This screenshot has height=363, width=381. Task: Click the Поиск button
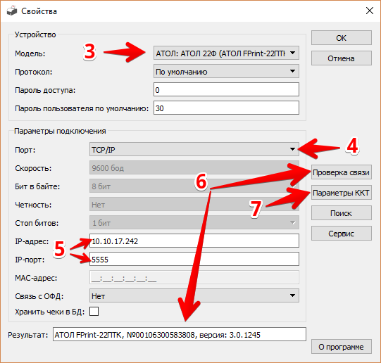coord(342,213)
